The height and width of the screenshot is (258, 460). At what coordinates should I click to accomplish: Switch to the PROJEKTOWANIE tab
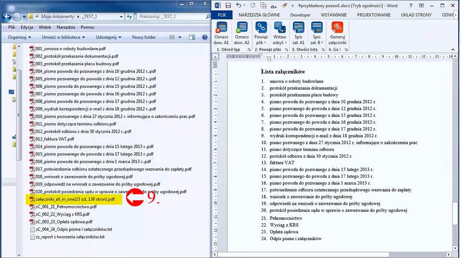374,15
